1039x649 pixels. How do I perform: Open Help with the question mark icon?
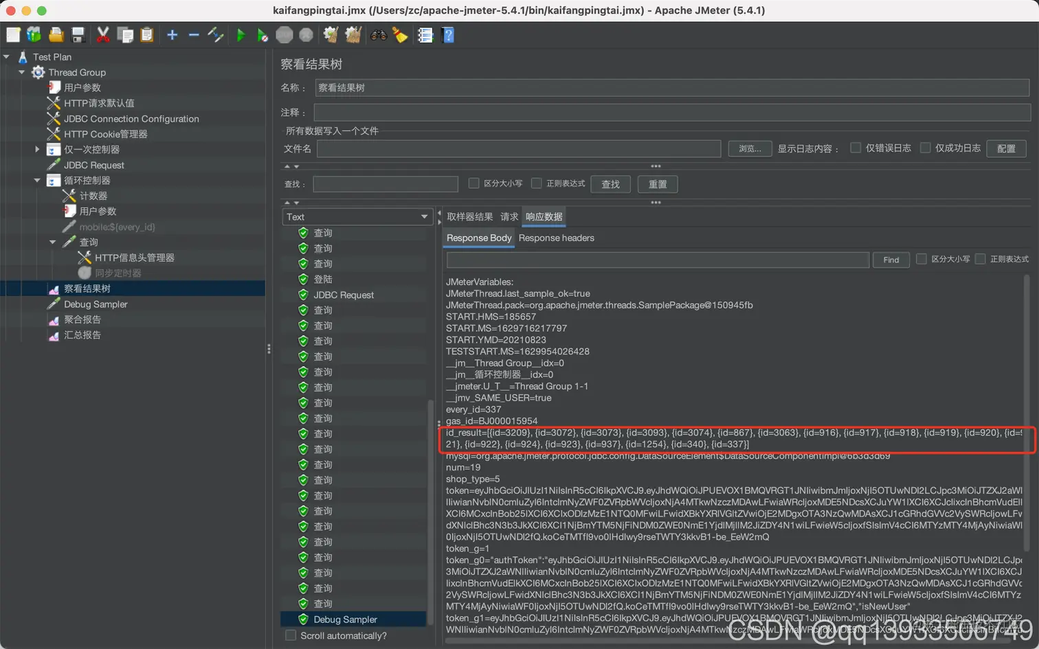point(448,35)
